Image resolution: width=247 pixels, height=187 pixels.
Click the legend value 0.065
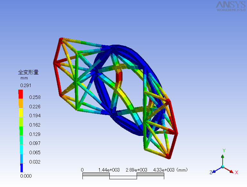[35, 153]
